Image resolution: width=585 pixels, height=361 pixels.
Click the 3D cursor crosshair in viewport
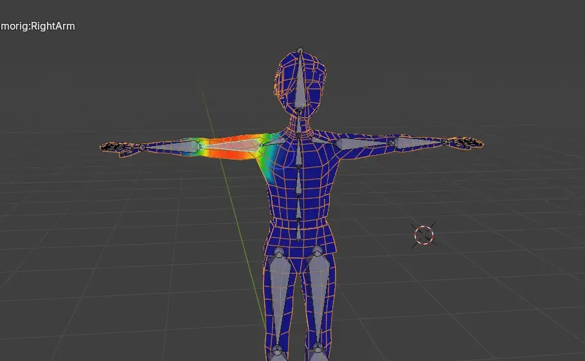click(424, 235)
